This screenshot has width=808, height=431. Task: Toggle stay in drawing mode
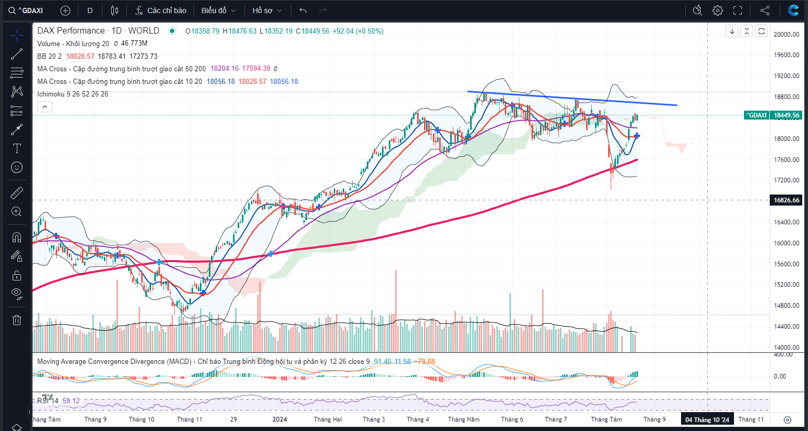[17, 256]
